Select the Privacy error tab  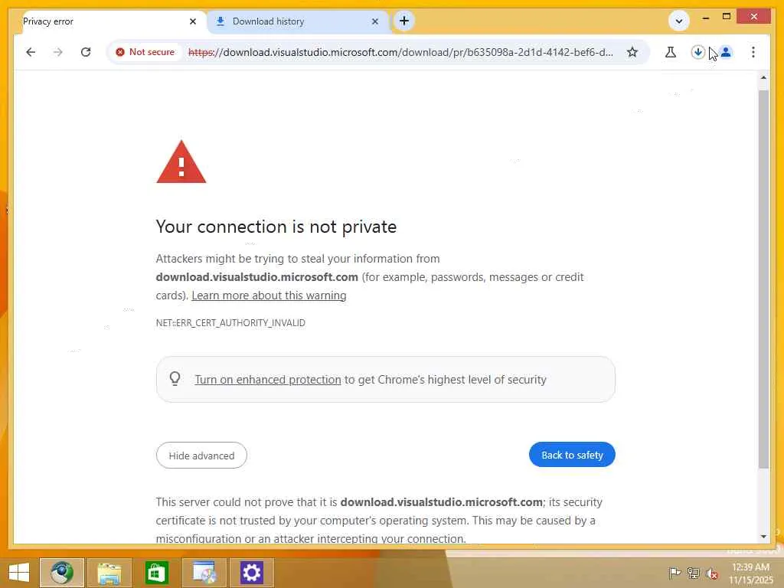(x=100, y=21)
